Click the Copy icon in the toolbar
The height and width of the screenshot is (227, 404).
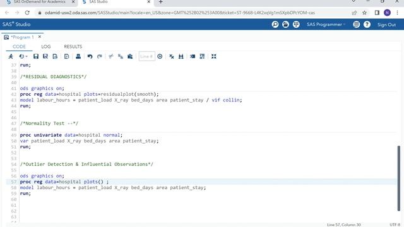click(121, 56)
